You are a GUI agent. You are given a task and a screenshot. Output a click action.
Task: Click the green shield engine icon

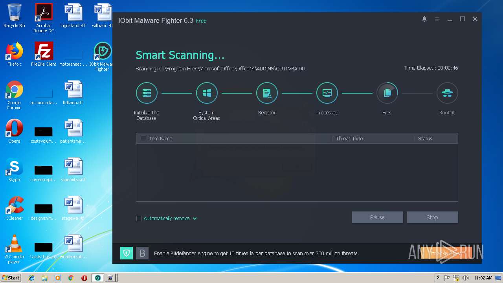127,253
